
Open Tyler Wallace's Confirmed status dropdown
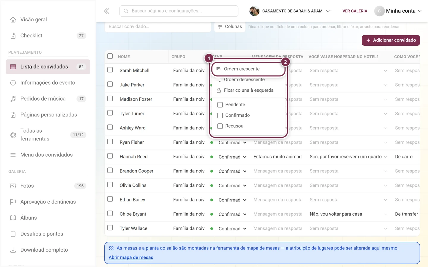(232, 229)
